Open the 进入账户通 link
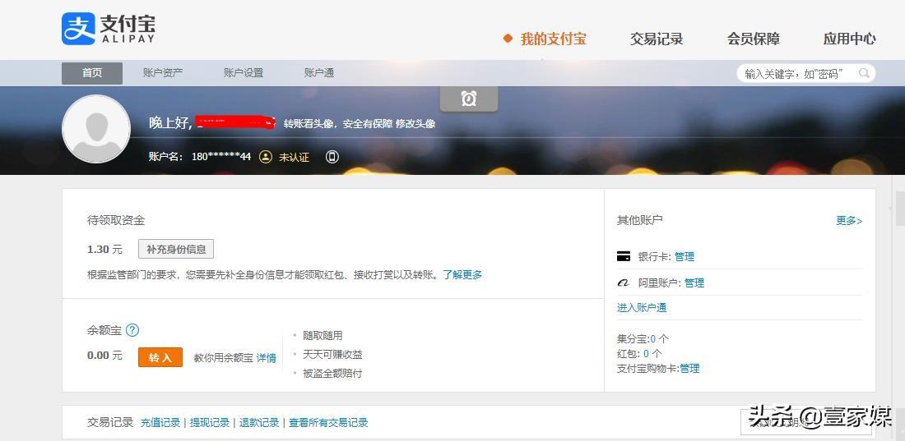The height and width of the screenshot is (441, 905). click(x=642, y=308)
